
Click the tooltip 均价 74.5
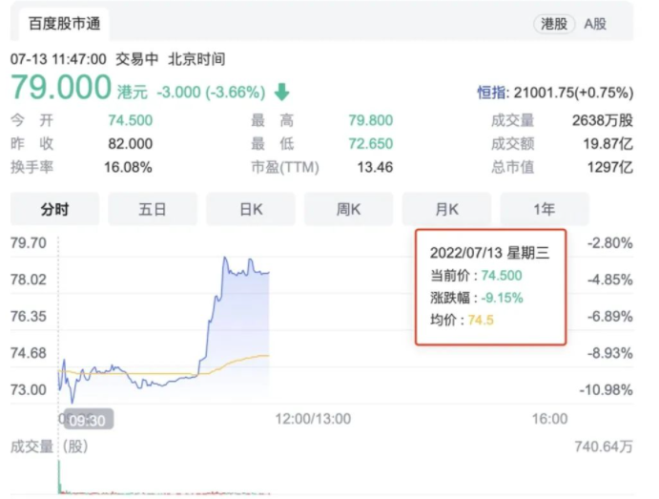click(x=462, y=321)
